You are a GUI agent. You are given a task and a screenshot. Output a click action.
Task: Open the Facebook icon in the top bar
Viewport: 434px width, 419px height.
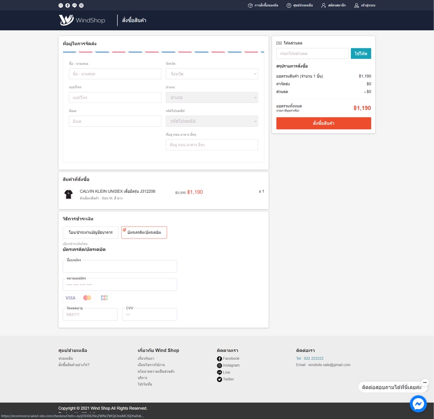(x=67, y=5)
